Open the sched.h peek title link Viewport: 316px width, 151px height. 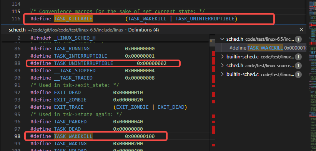coord(17,30)
